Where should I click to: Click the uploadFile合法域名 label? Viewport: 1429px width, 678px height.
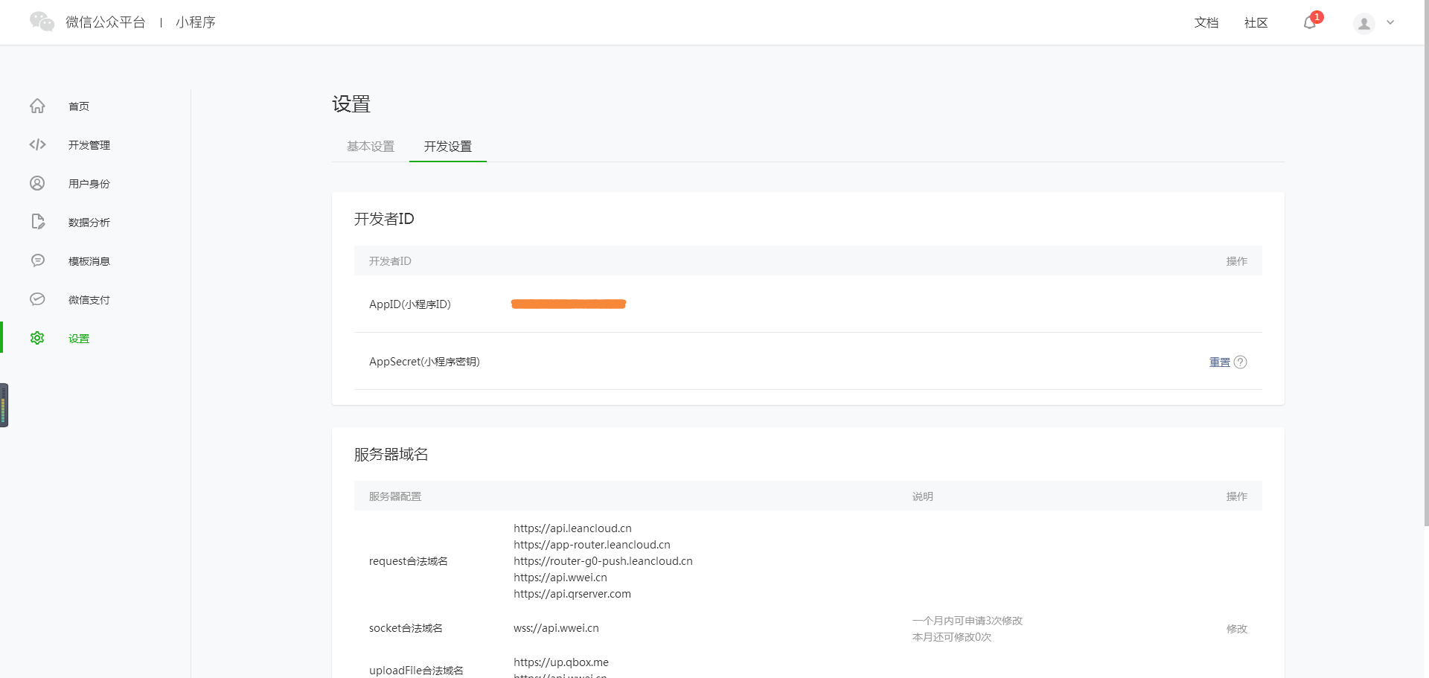pyautogui.click(x=416, y=671)
